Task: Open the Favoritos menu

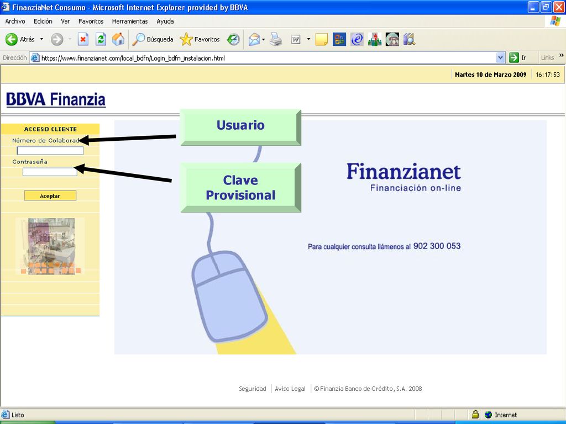Action: click(x=91, y=22)
